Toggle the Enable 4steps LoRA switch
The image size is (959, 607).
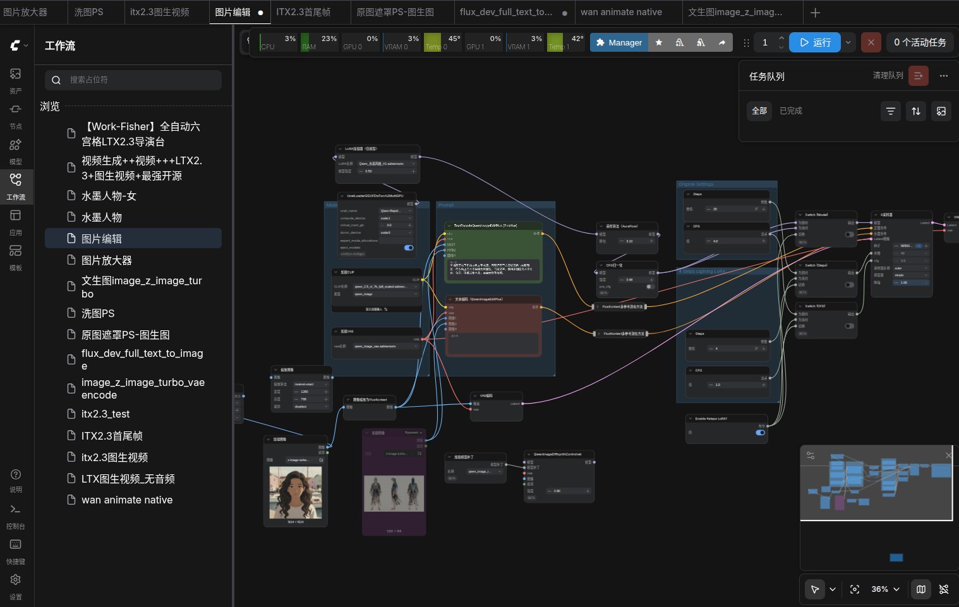(x=760, y=433)
